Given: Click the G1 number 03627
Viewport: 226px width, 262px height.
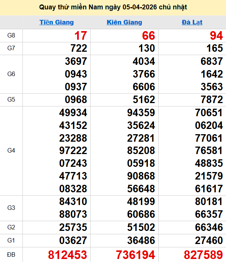Looking at the screenshot, I should click(73, 240).
